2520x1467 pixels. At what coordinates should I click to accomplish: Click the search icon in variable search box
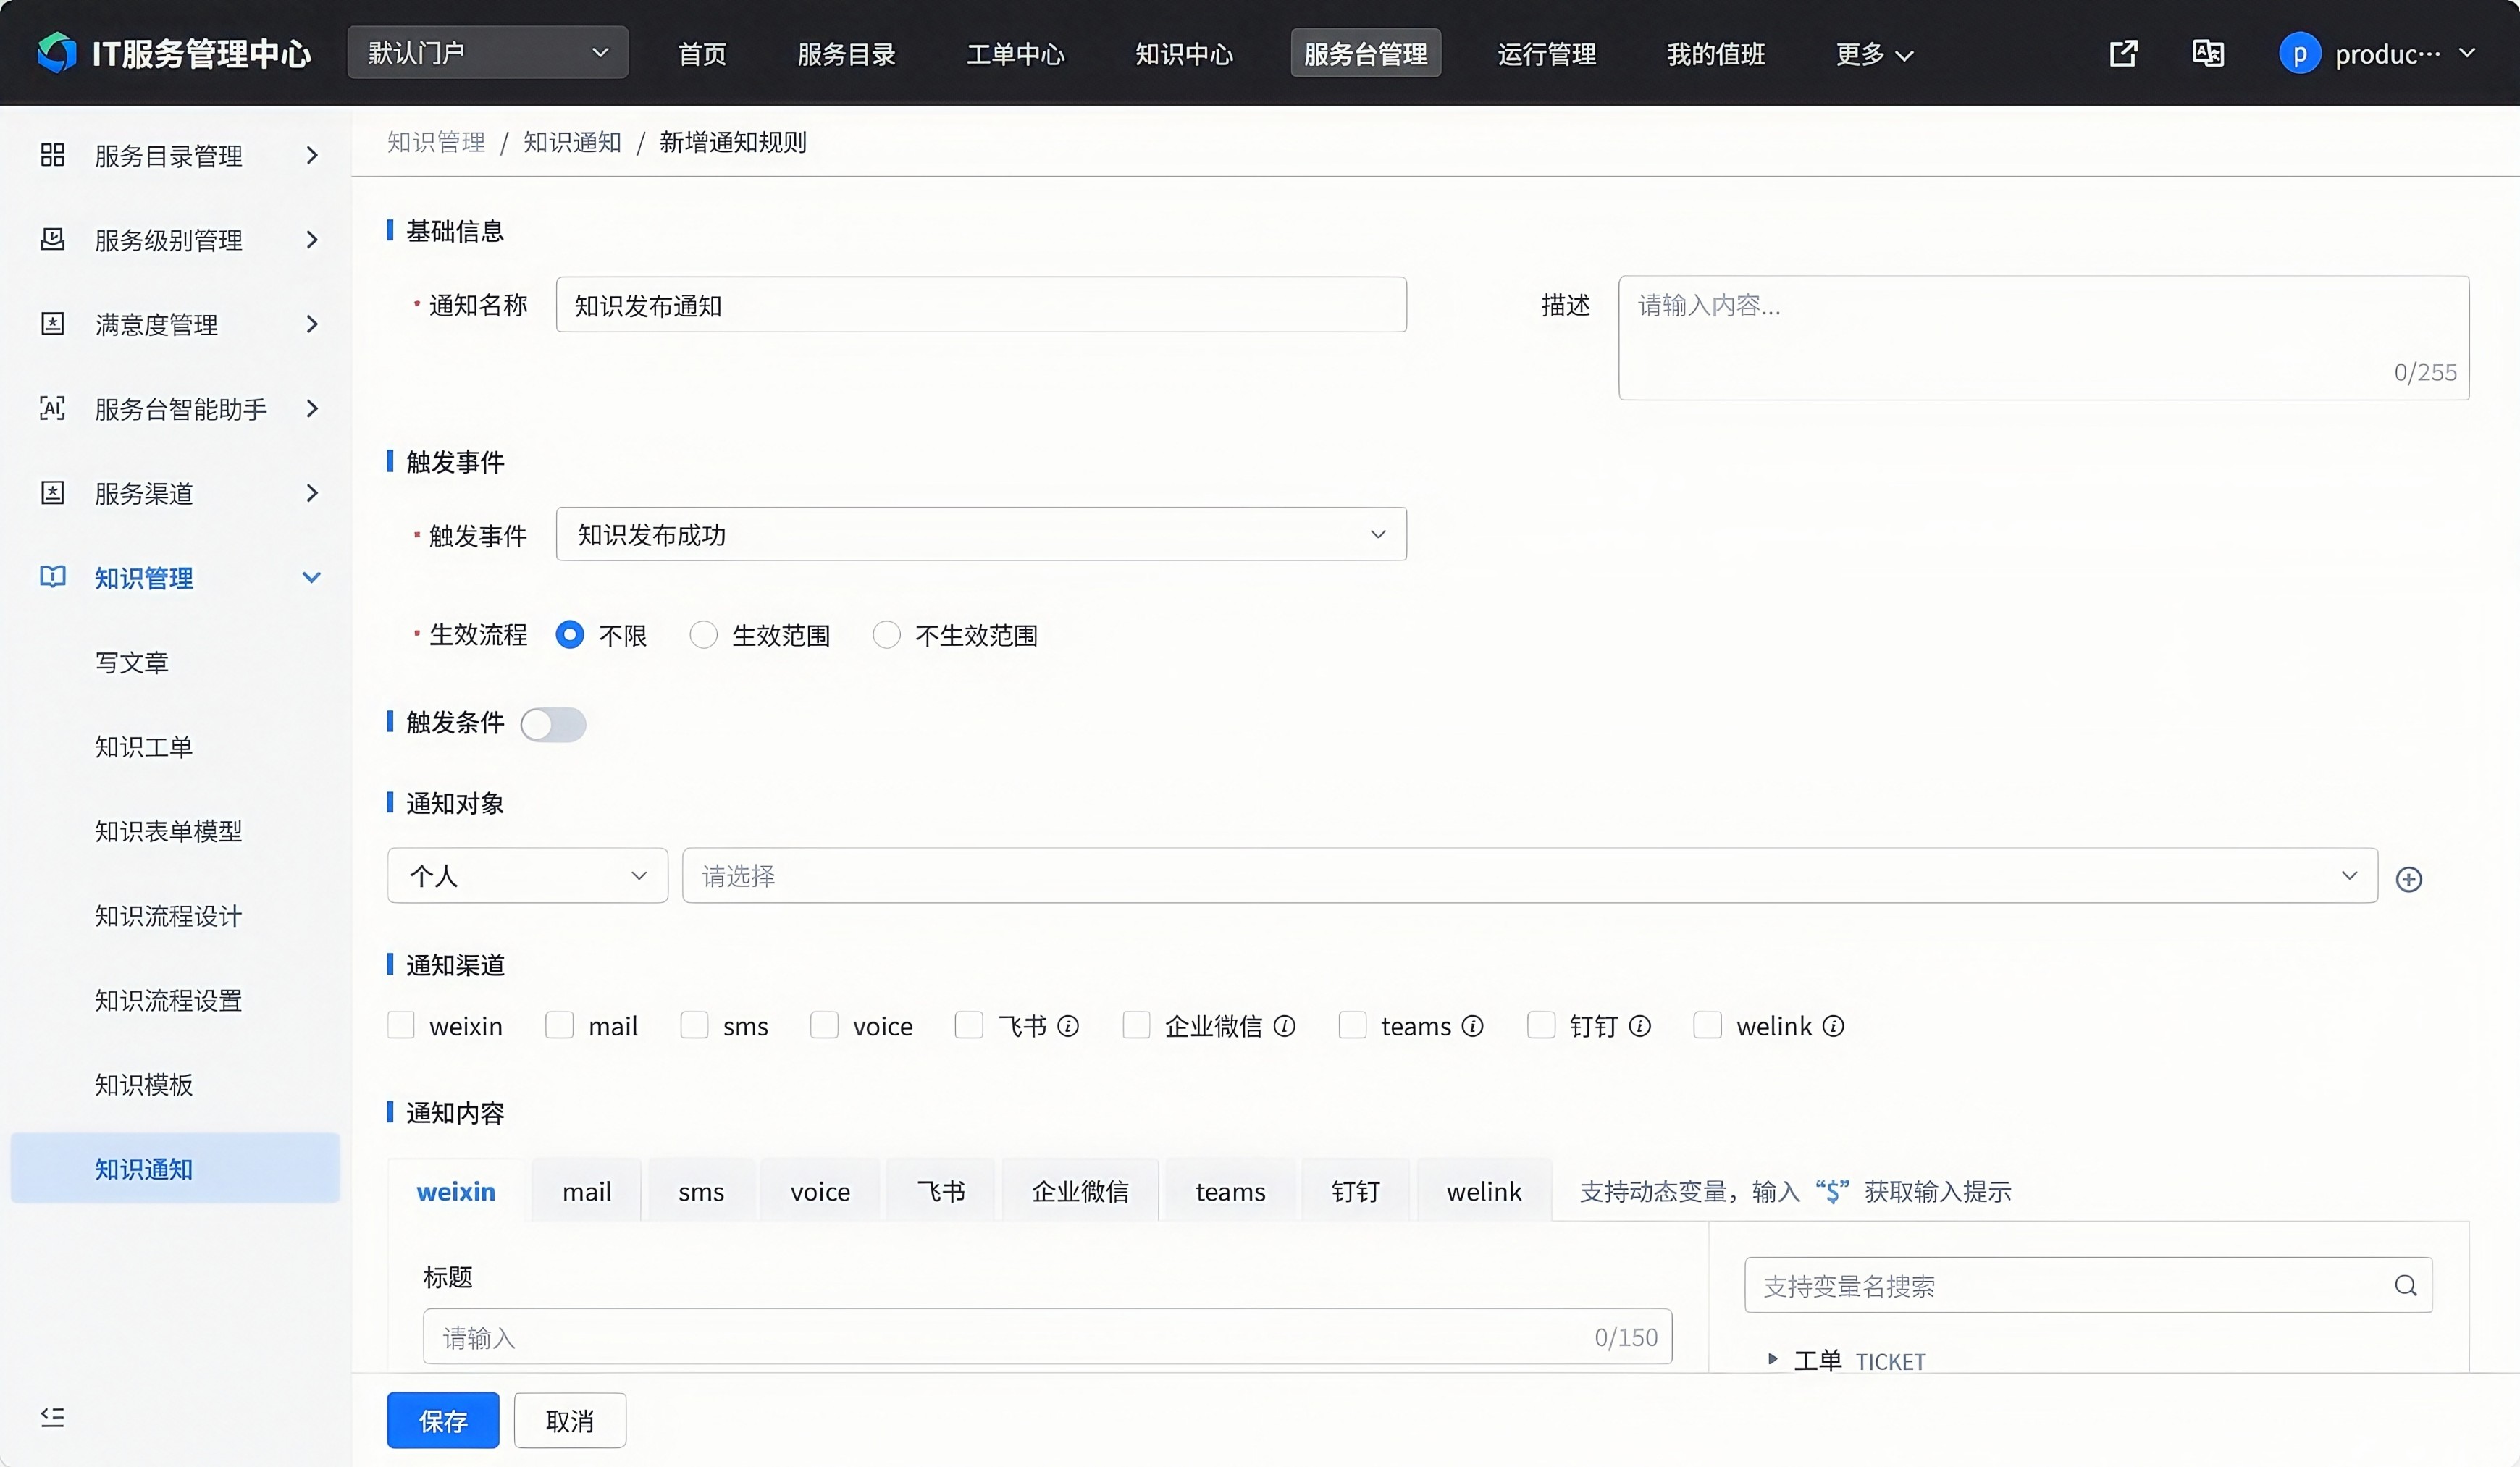[x=2405, y=1285]
